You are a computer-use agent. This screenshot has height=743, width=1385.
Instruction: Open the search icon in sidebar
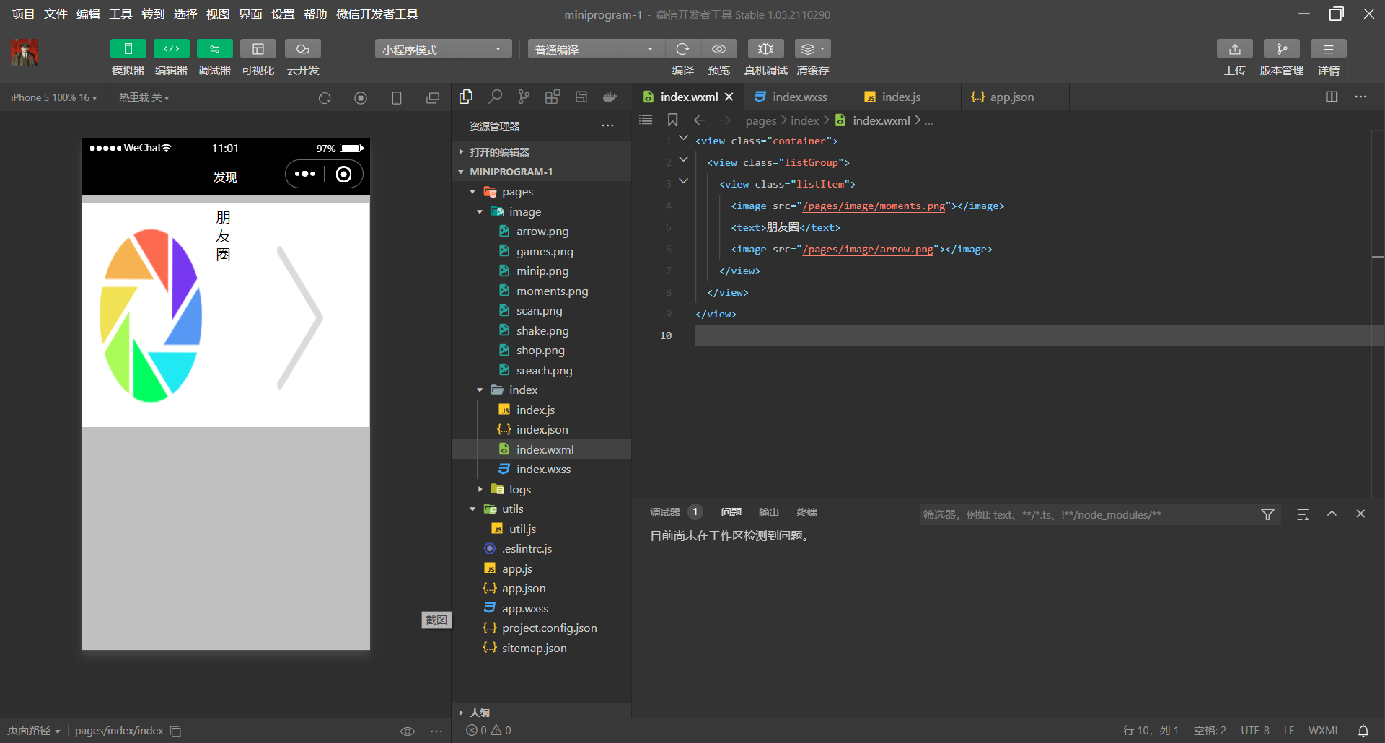(495, 97)
